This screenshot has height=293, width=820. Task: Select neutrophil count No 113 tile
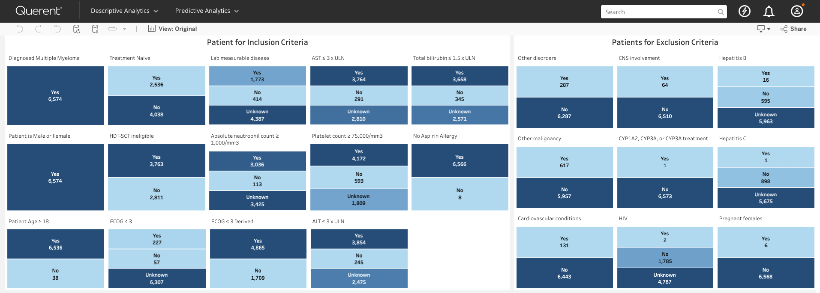coord(257,181)
